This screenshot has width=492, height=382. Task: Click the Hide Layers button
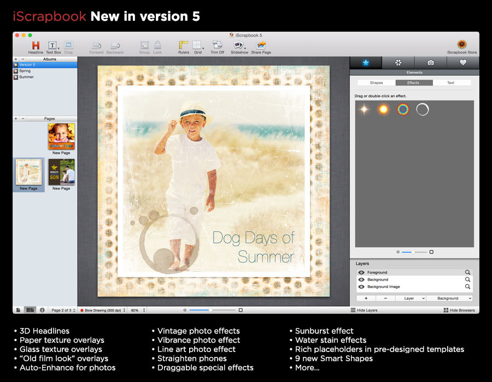pyautogui.click(x=364, y=310)
